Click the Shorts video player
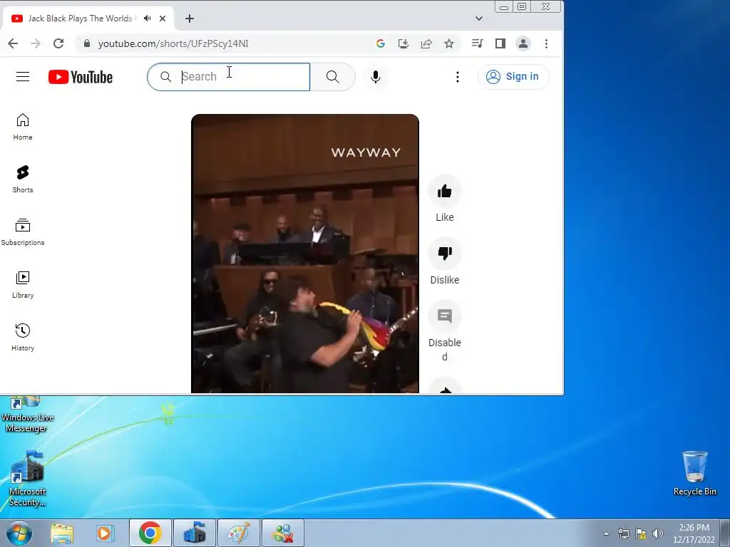The width and height of the screenshot is (730, 547). coord(305,254)
